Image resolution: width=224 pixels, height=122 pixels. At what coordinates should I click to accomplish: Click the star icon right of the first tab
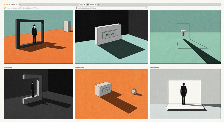click(20, 4)
